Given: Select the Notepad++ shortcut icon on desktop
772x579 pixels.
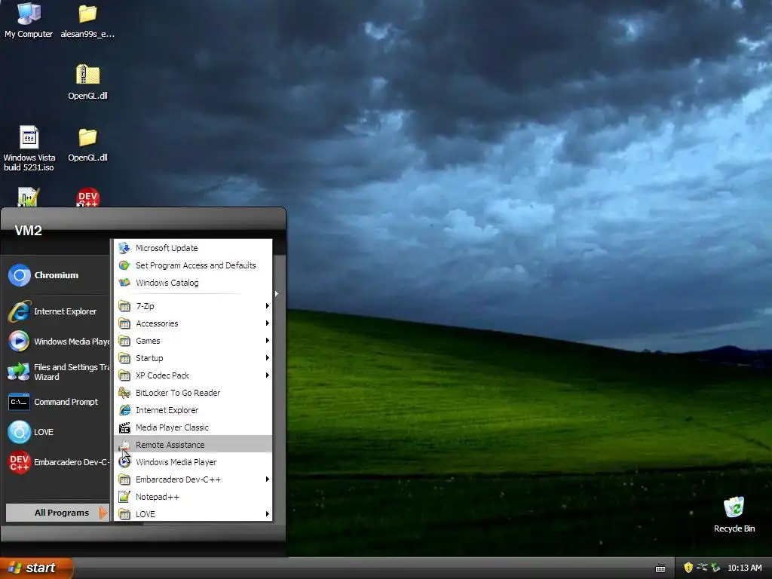Looking at the screenshot, I should (x=29, y=197).
